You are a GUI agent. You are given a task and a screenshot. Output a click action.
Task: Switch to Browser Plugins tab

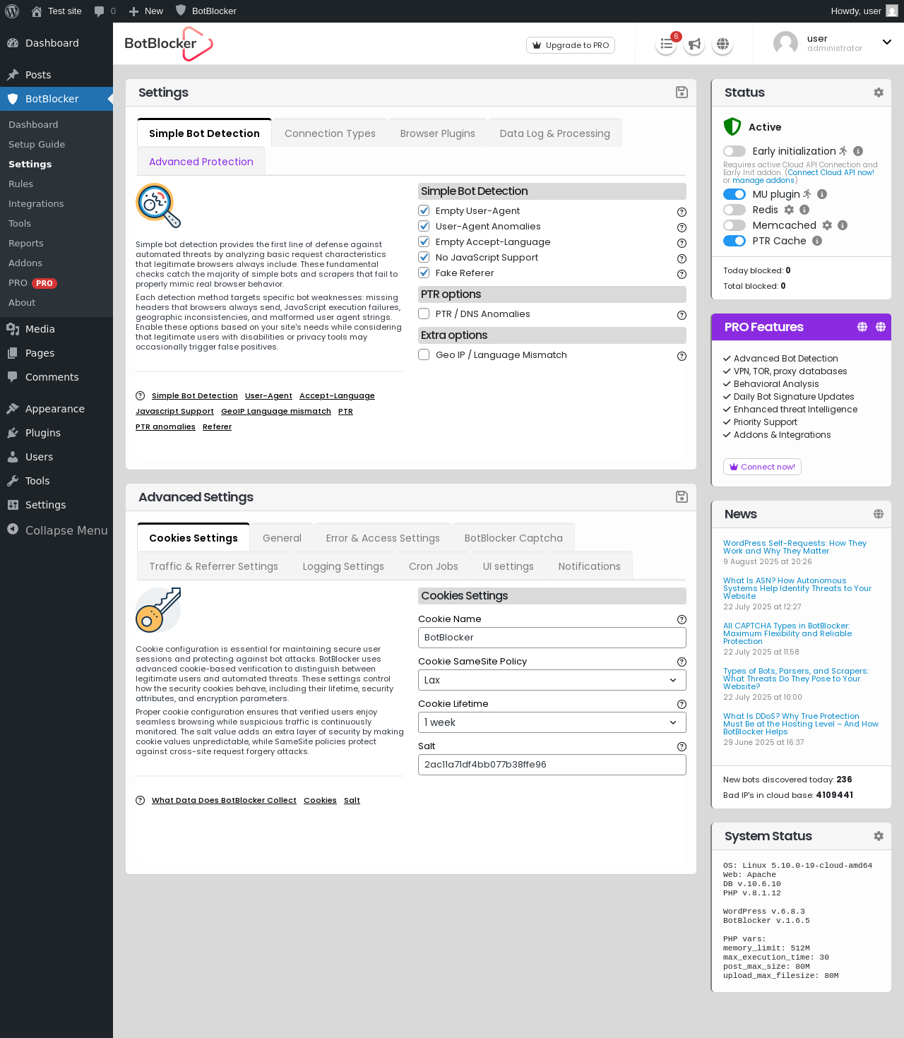[x=437, y=133]
